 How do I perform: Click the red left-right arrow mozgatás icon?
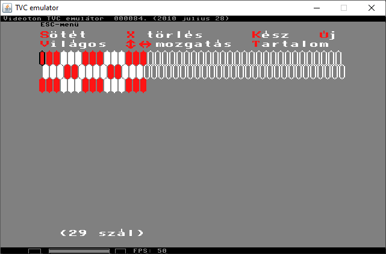pos(145,44)
